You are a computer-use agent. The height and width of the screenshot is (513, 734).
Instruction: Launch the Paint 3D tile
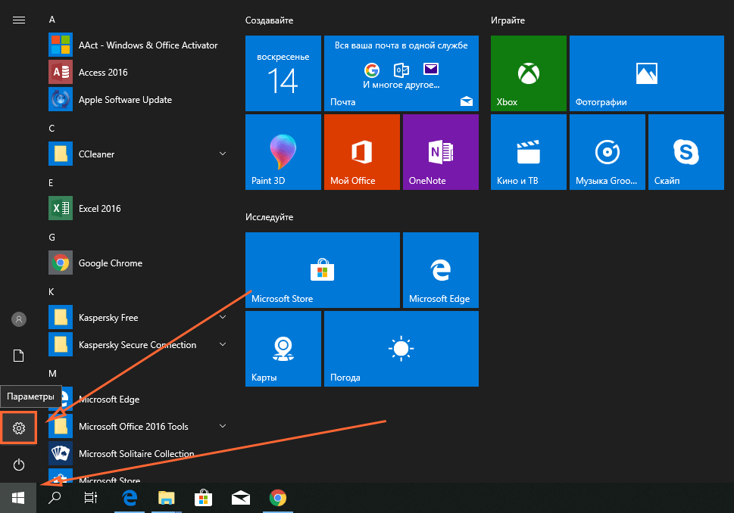pyautogui.click(x=283, y=152)
